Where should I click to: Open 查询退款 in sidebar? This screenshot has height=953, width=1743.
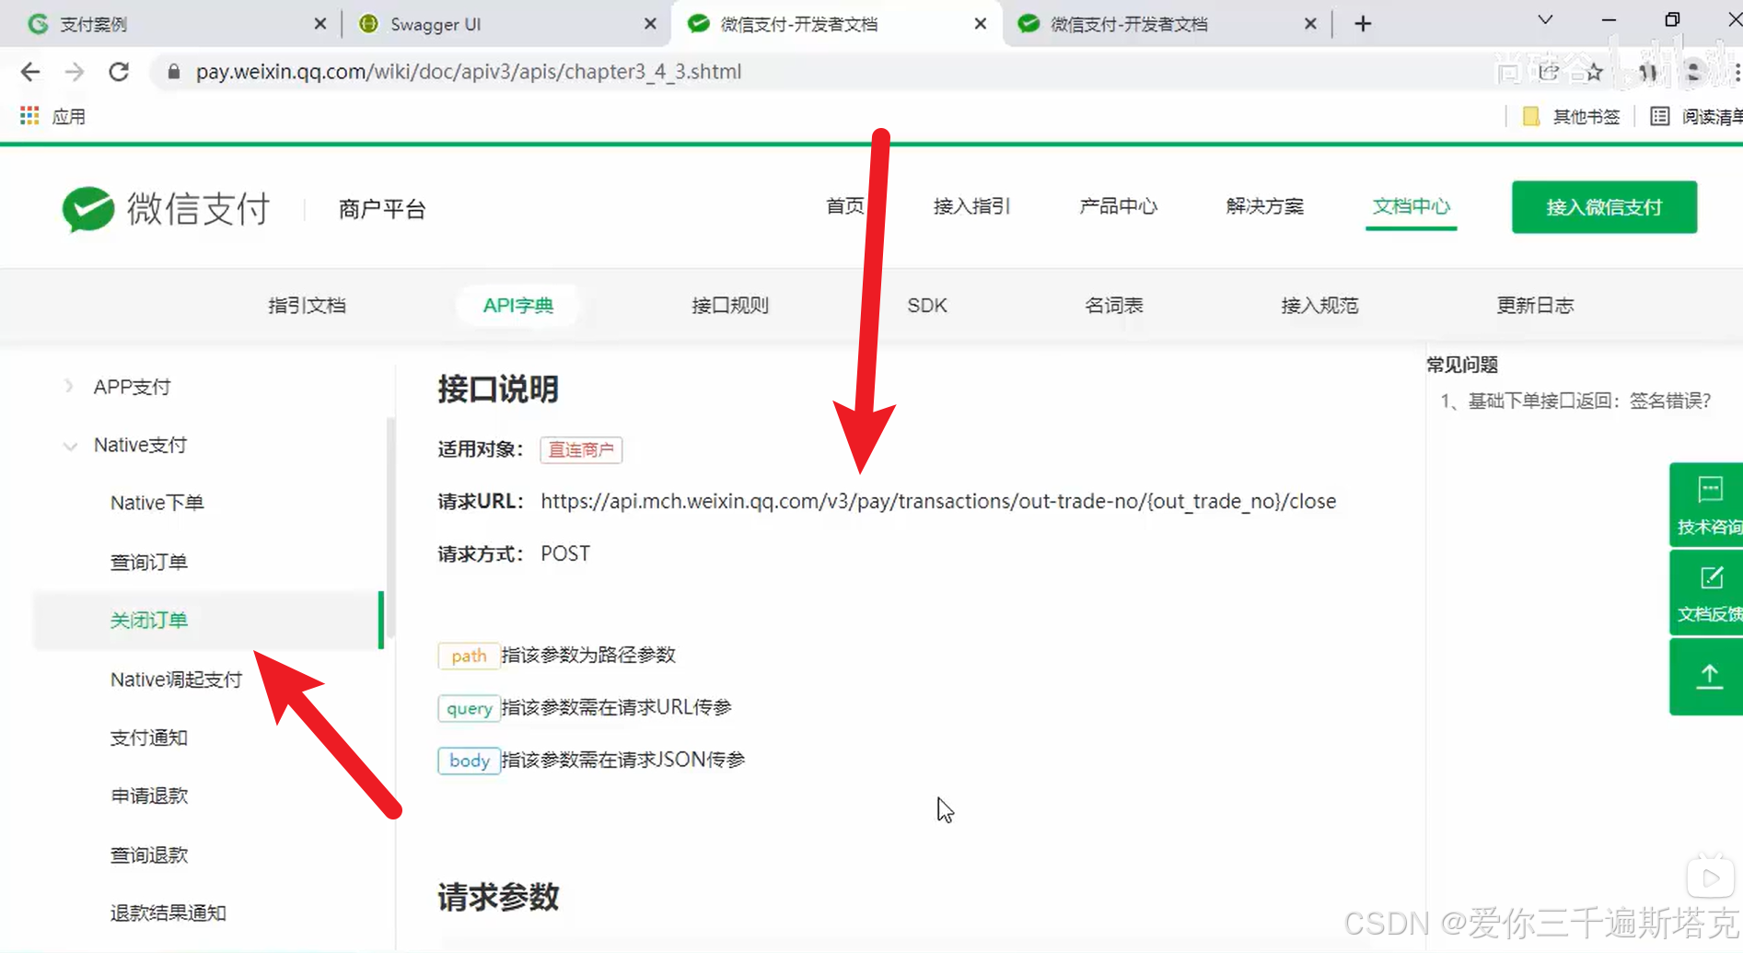(x=148, y=854)
